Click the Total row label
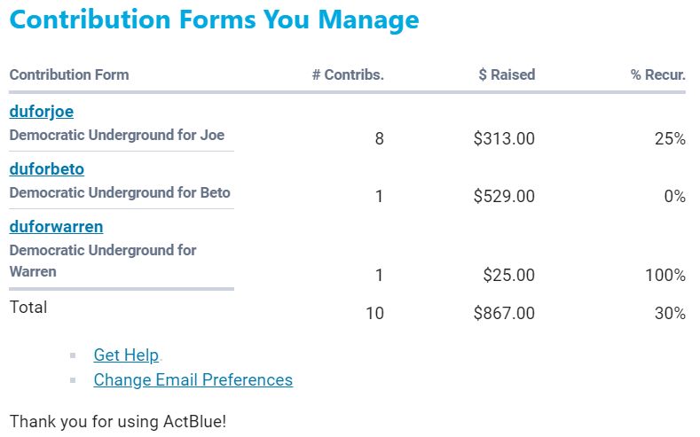This screenshot has height=437, width=700. click(x=28, y=308)
